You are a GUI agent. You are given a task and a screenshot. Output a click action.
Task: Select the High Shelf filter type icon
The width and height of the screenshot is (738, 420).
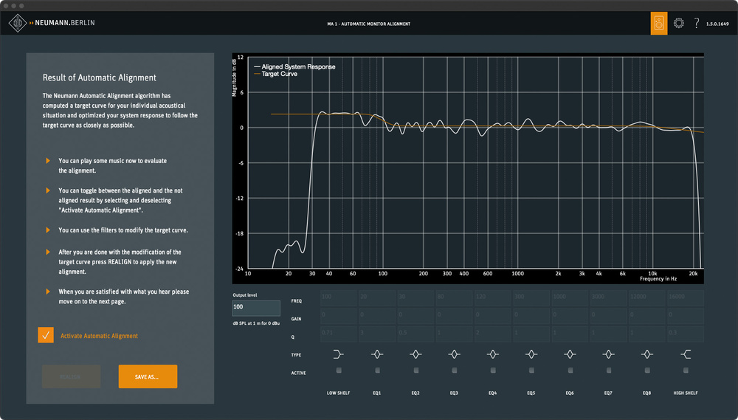coord(685,354)
